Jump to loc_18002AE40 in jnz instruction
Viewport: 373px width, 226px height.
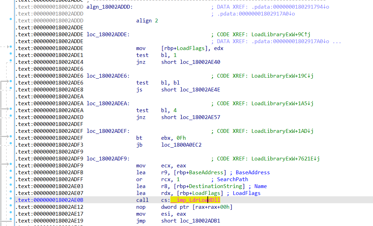[200, 62]
